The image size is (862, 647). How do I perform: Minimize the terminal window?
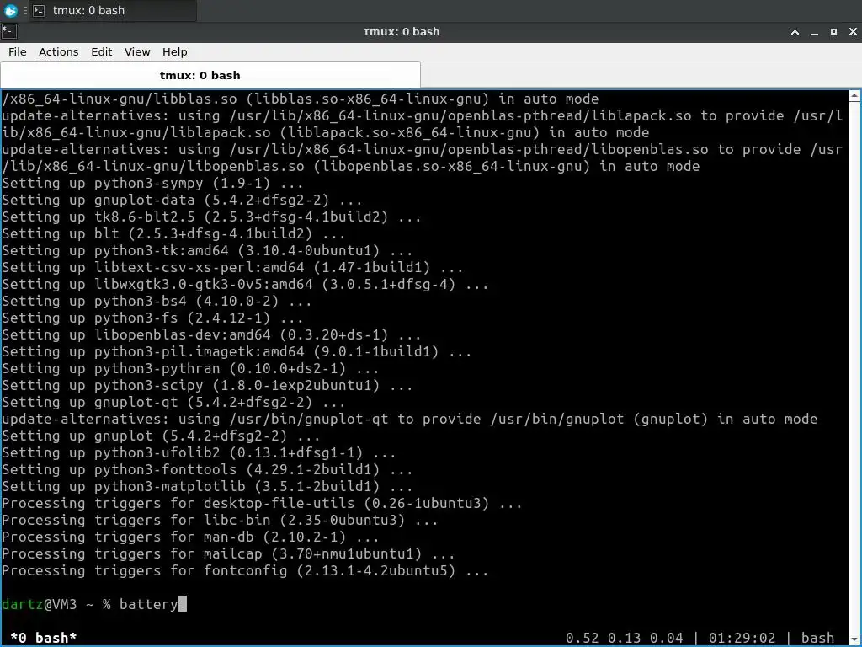tap(814, 32)
